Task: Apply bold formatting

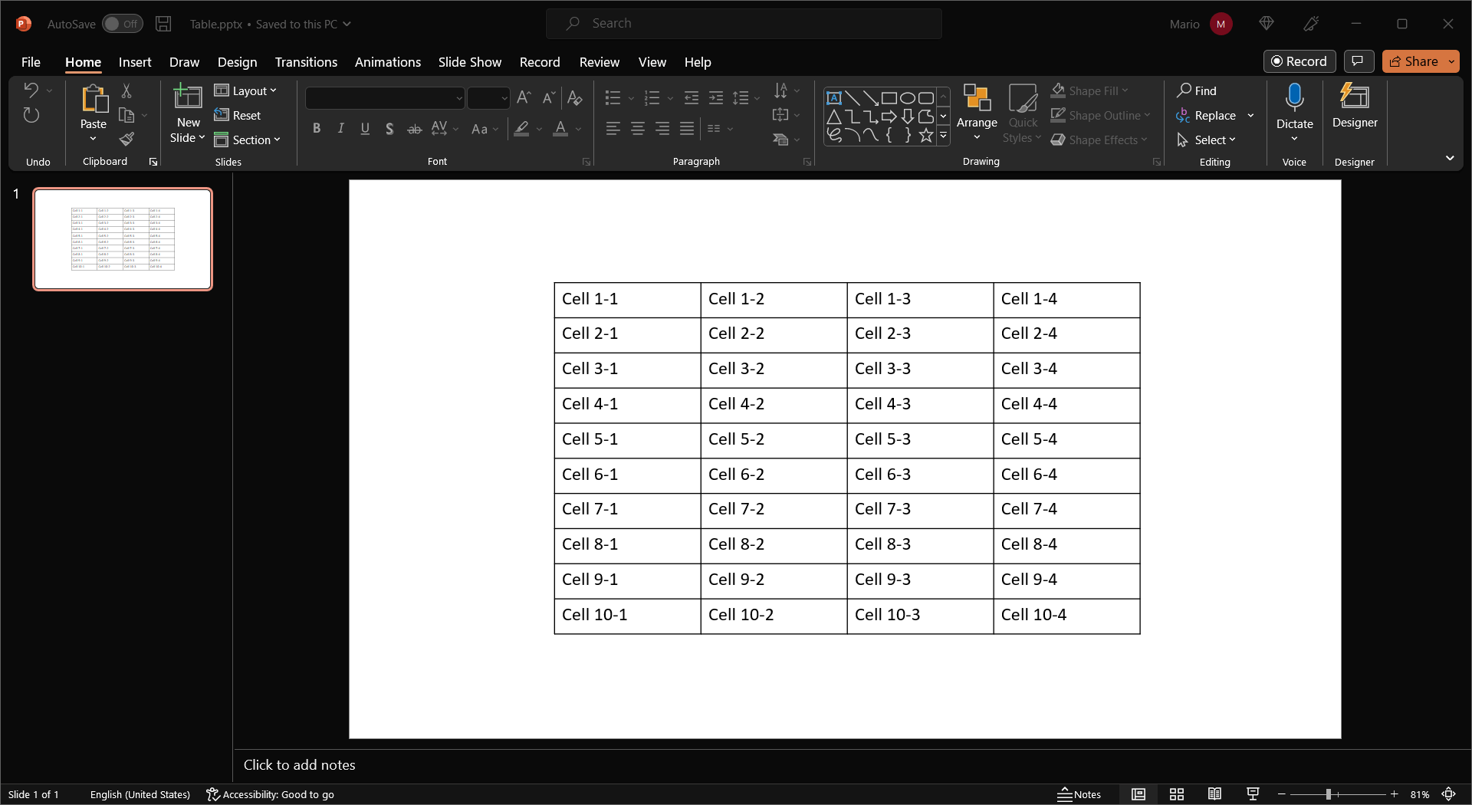Action: 317,128
